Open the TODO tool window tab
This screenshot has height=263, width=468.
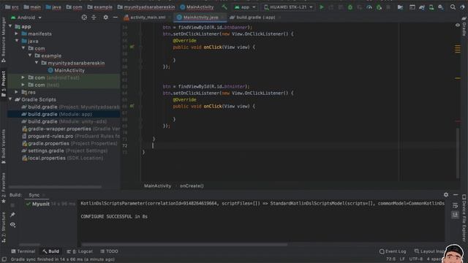point(109,251)
